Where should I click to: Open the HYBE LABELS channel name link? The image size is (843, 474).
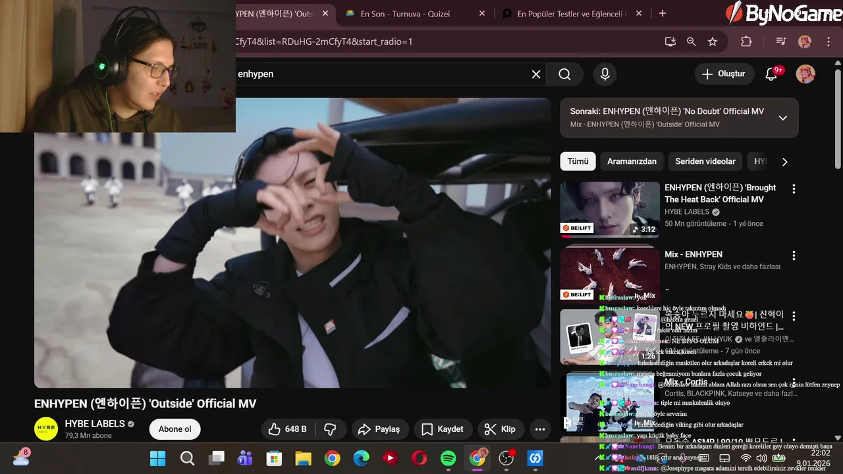click(x=95, y=424)
